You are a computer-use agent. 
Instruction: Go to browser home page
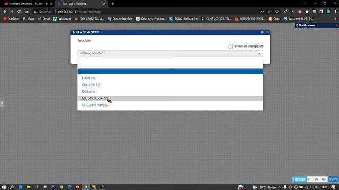(x=26, y=12)
